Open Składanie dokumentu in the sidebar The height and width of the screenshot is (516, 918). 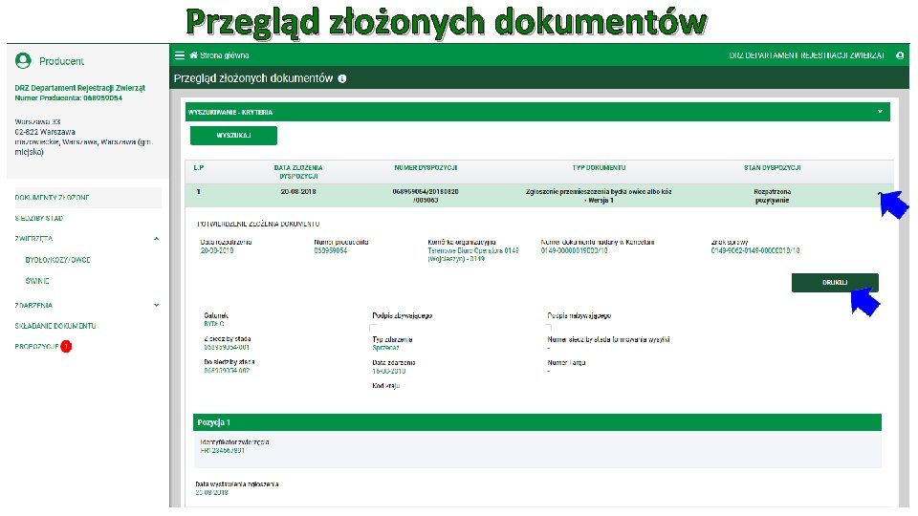[x=55, y=326]
